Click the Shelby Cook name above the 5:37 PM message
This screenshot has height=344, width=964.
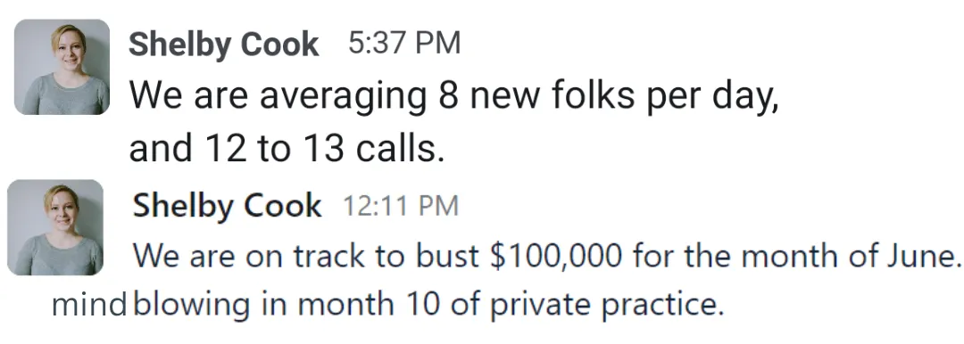(x=224, y=45)
